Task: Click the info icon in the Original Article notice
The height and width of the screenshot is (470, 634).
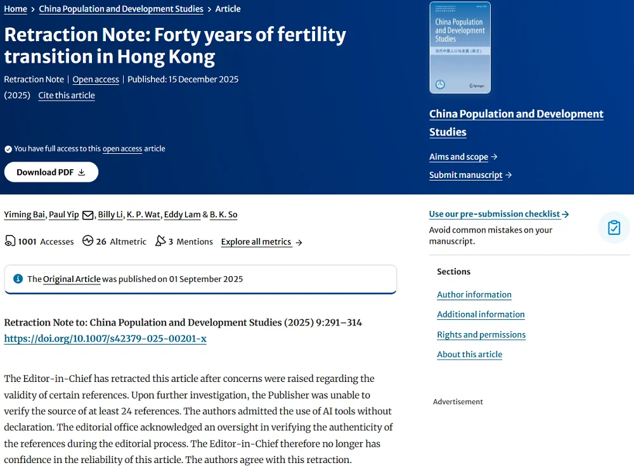Action: [x=18, y=279]
